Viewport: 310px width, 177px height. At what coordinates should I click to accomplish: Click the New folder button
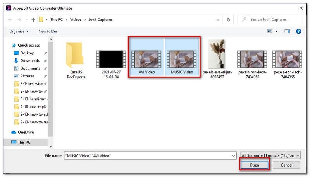(x=48, y=31)
